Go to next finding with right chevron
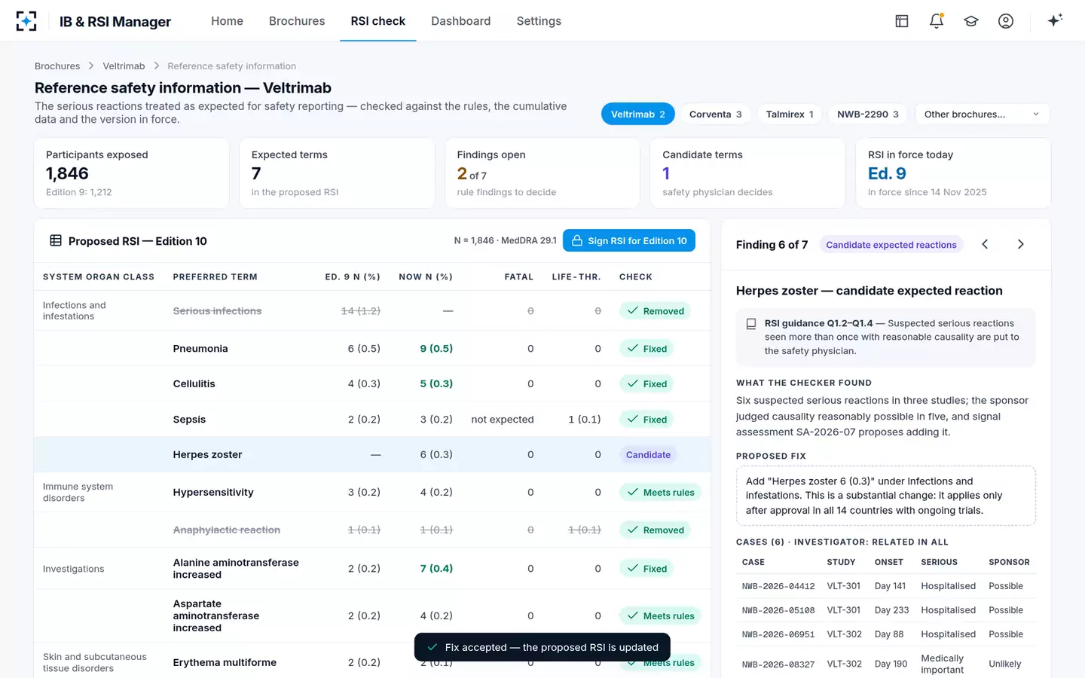The image size is (1085, 678). click(1021, 244)
